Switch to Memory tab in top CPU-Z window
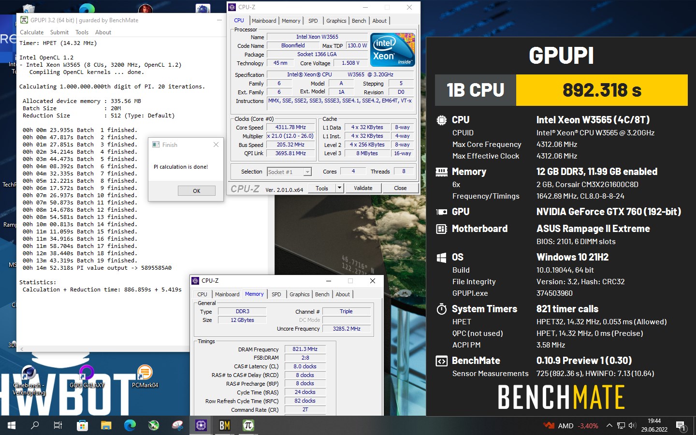 pyautogui.click(x=291, y=21)
